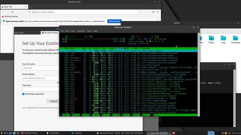Image resolution: width=241 pixels, height=135 pixels.
Task: Switch to LibreOffice in taskbar
Action: (x=53, y=133)
